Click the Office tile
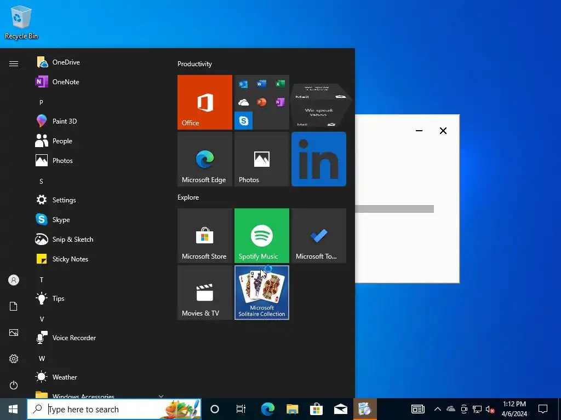Screen dimensions: 561x420 pyautogui.click(x=205, y=102)
